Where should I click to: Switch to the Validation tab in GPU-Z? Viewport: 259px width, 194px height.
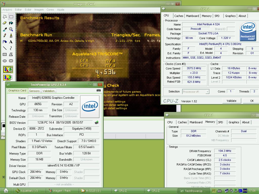coord(48,91)
